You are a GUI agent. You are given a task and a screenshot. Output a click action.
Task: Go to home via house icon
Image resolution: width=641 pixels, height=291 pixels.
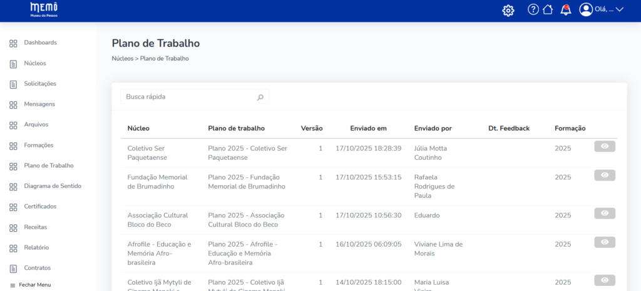pyautogui.click(x=548, y=9)
